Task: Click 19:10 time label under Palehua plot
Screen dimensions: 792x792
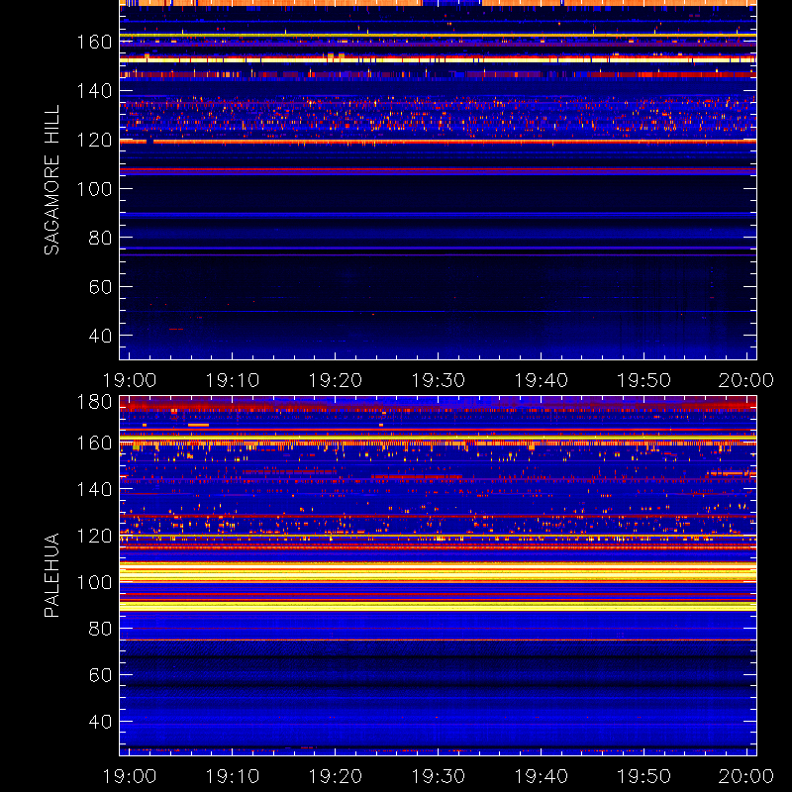Action: (x=233, y=776)
